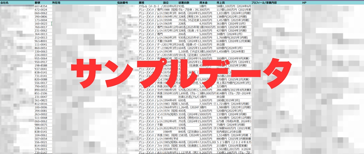Click sales cell 58億1,100万円
The image size is (364, 154).
pyautogui.click(x=234, y=6)
